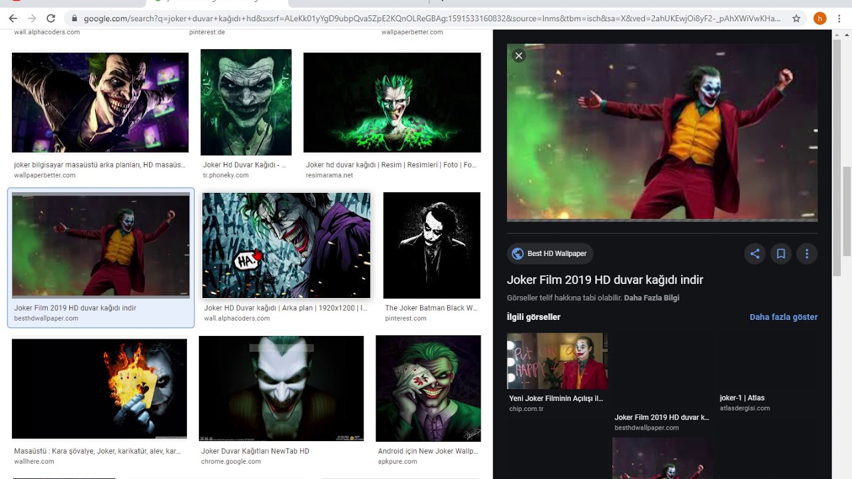Select wallpaperbetter.com purple Joker masaüstü thumbnail
The image size is (852, 479).
pos(100,103)
